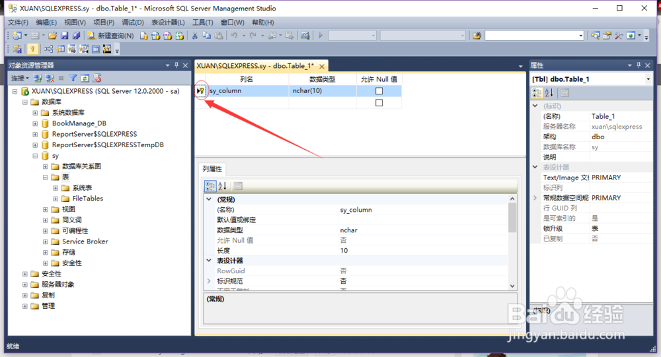Open the 编辑(E) menu
Screen dimensions: 661x357
pyautogui.click(x=46, y=22)
